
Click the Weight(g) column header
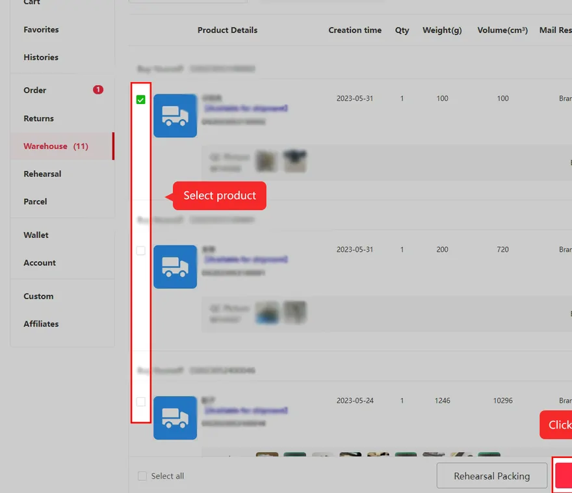point(442,31)
